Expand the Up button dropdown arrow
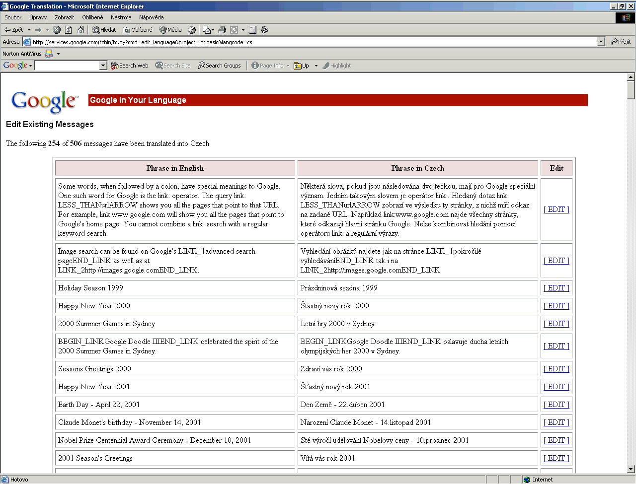Image resolution: width=636 pixels, height=484 pixels. point(316,66)
